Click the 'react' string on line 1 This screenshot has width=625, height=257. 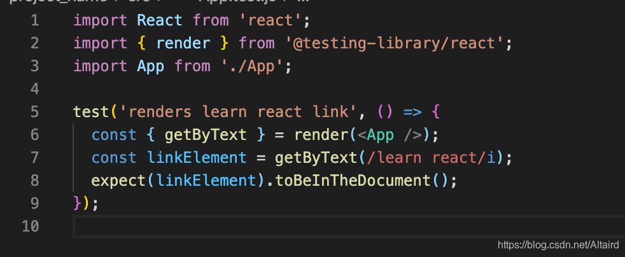coord(270,20)
